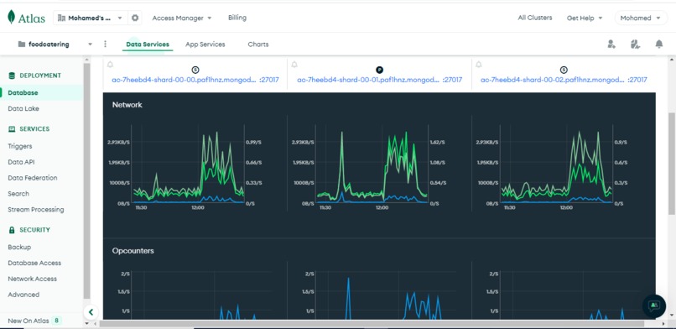Open the ac-7heebd4-shard-00-00 host link
This screenshot has height=329, width=676.
pyautogui.click(x=195, y=80)
